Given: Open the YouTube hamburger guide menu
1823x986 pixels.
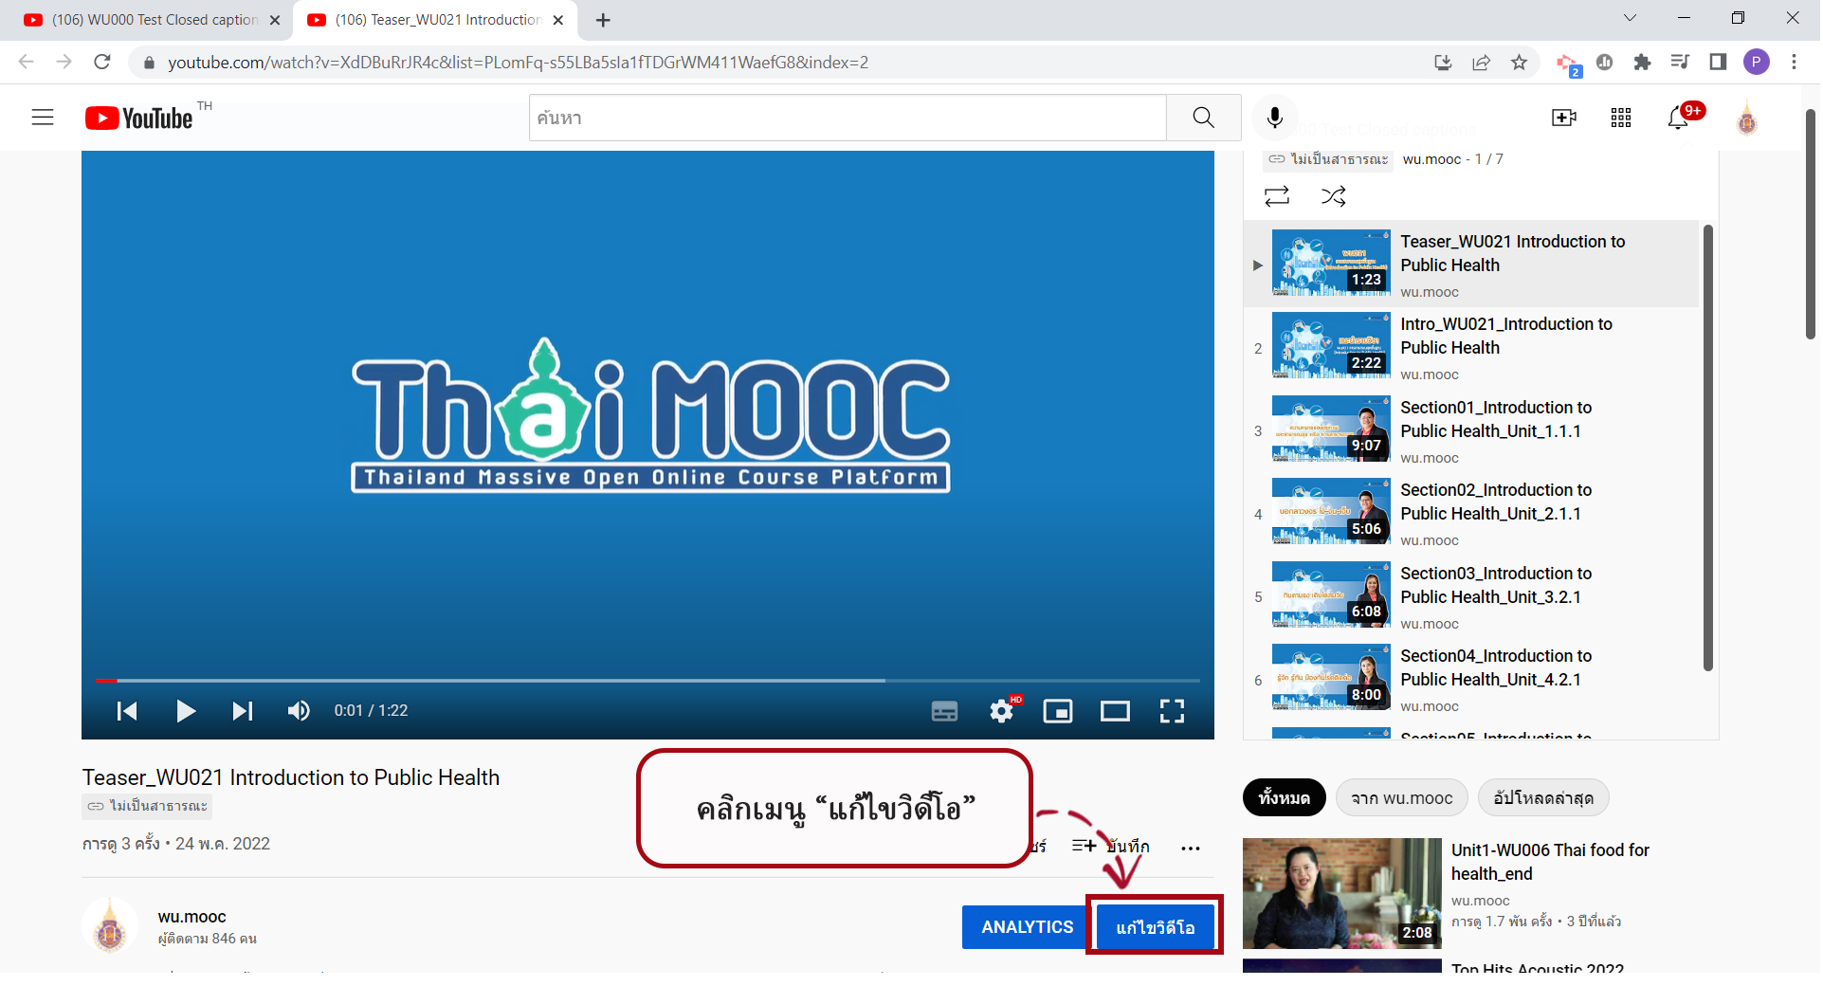Looking at the screenshot, I should point(43,118).
